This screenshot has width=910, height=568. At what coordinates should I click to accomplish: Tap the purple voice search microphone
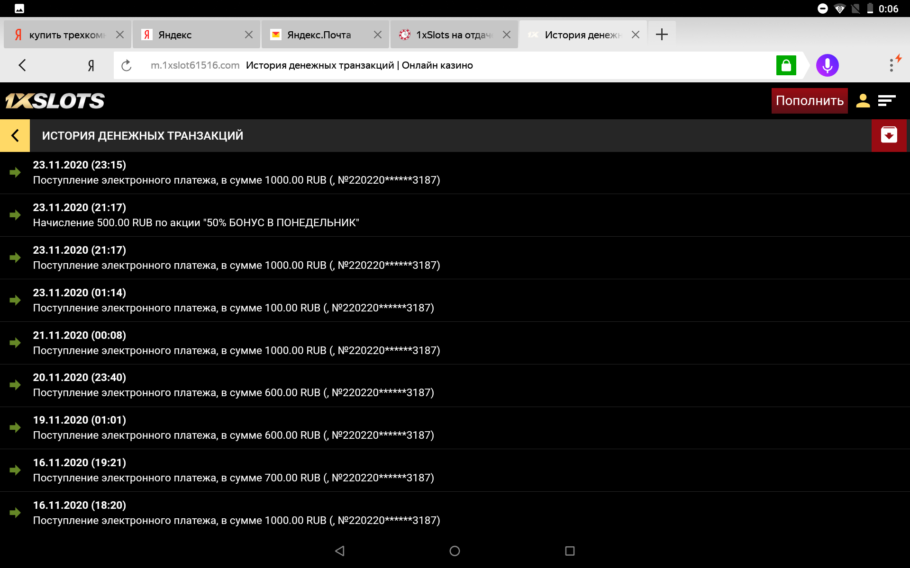[x=827, y=65]
